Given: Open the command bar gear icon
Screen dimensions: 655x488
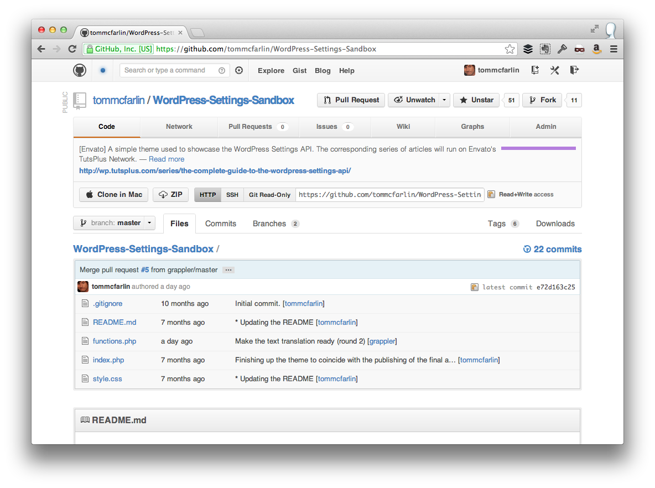Looking at the screenshot, I should [239, 70].
